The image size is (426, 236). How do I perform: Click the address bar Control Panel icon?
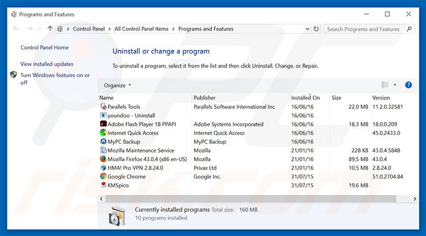[x=60, y=29]
